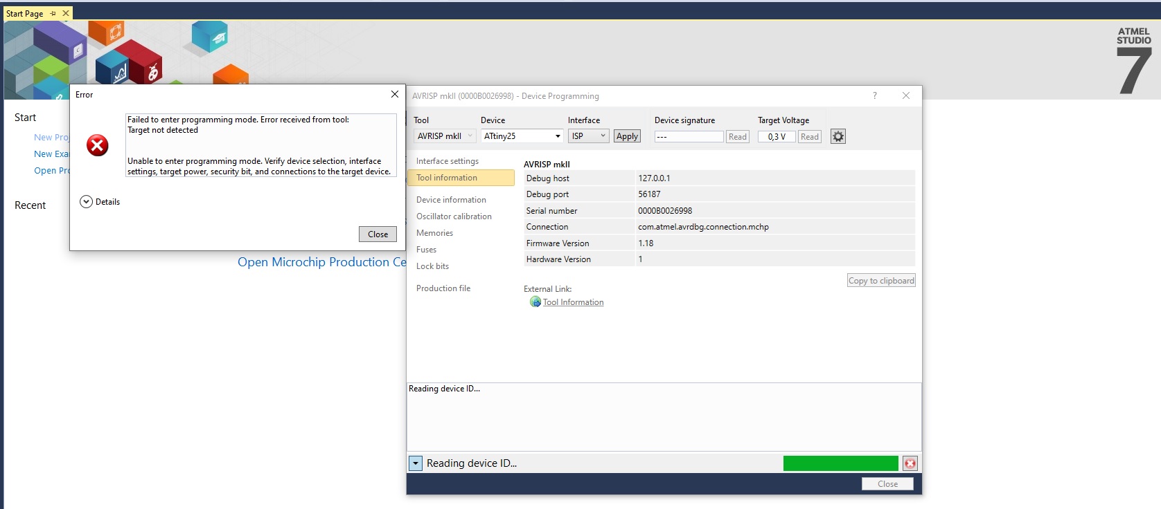Close the Error dialog with title X

click(394, 94)
